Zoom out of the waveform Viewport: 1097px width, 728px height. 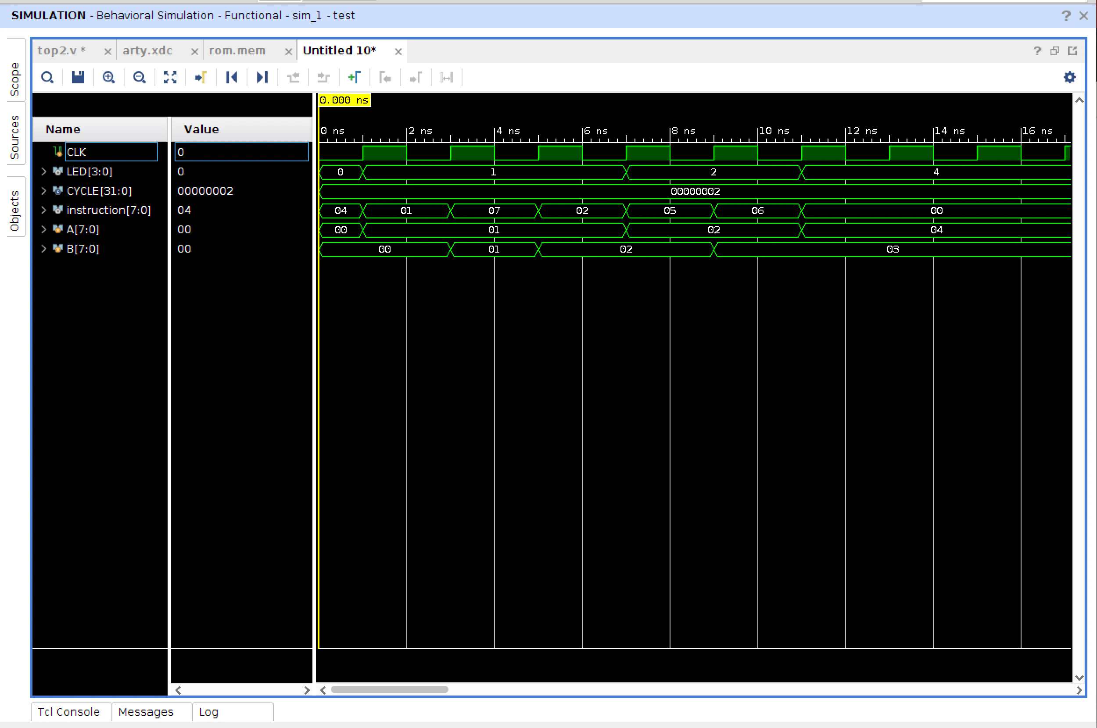pyautogui.click(x=140, y=77)
